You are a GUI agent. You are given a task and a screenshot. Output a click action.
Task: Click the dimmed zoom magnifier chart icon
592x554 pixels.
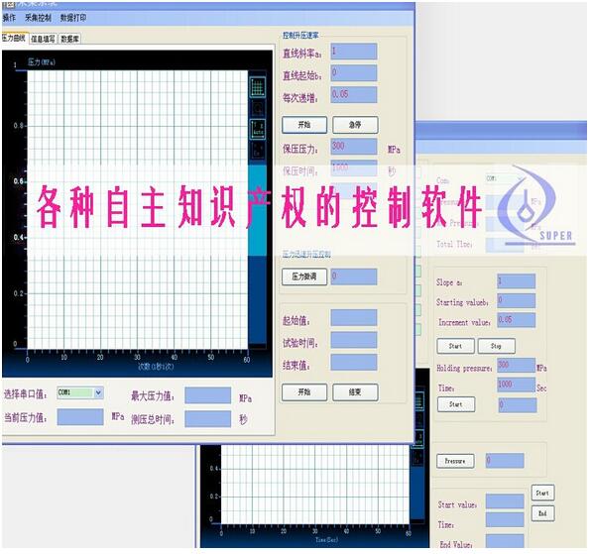pyautogui.click(x=258, y=109)
